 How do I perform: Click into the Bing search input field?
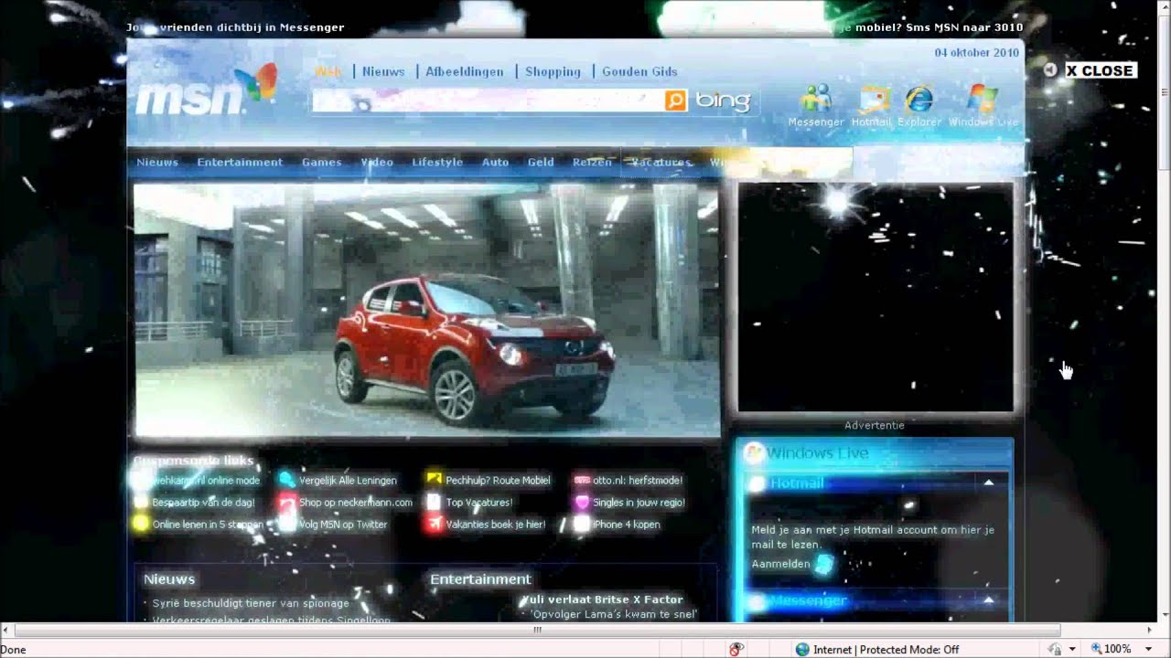(x=489, y=101)
